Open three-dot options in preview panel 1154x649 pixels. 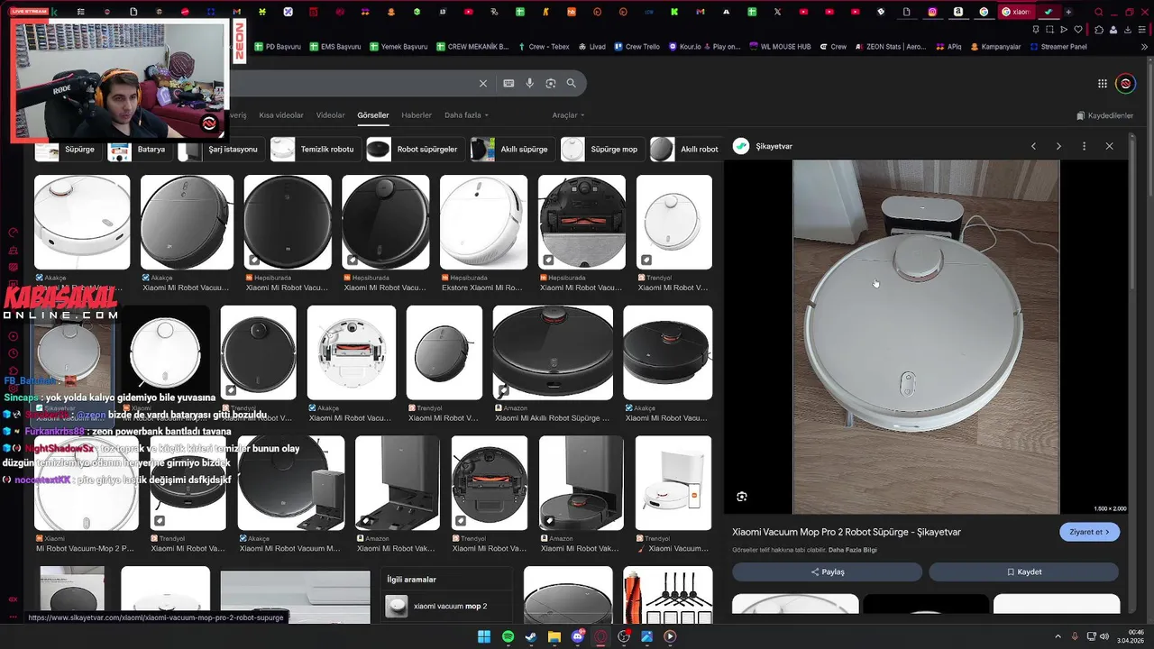(x=1084, y=146)
